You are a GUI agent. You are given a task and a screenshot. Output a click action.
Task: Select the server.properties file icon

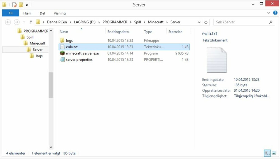(62, 60)
